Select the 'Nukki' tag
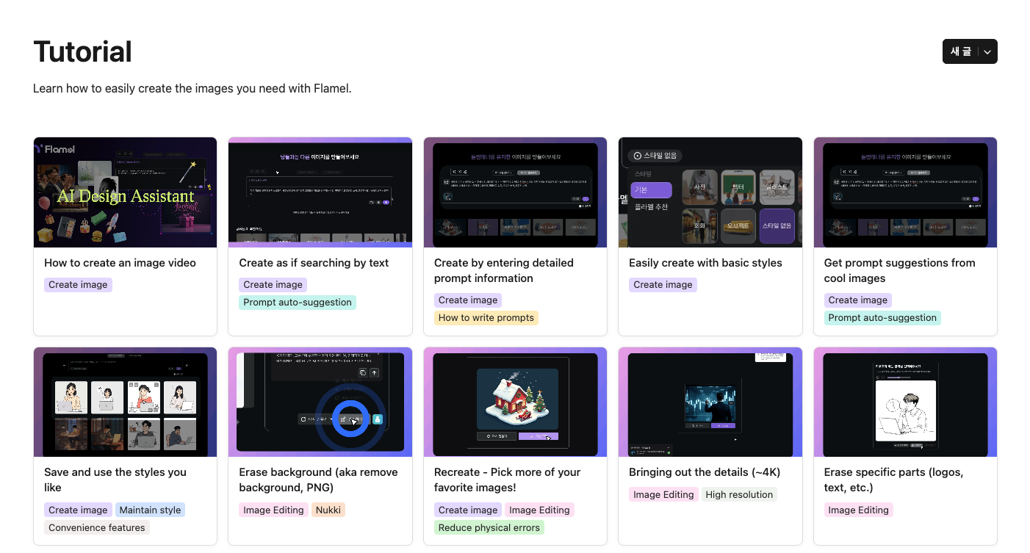The image size is (1030, 553). coord(328,510)
